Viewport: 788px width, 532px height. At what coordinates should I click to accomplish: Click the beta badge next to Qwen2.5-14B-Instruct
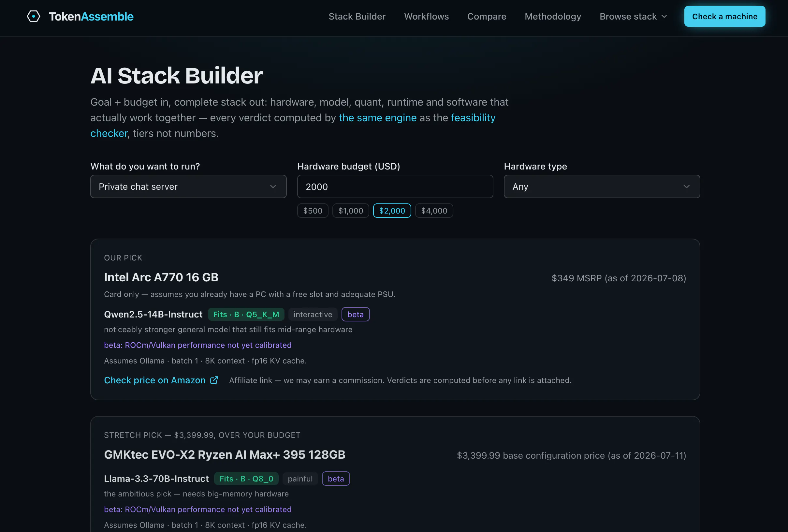point(355,314)
